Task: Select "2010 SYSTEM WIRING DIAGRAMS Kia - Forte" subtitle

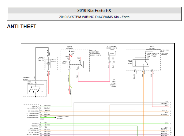Action: [x=94, y=17]
